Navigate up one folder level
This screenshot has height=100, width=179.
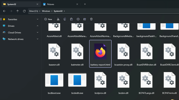tap(17, 11)
